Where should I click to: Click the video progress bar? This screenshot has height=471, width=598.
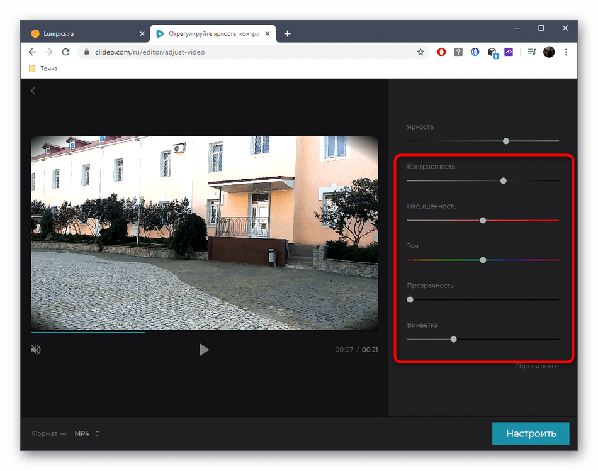[x=205, y=332]
